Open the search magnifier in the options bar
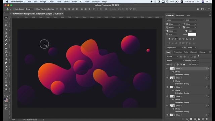 tap(198, 9)
